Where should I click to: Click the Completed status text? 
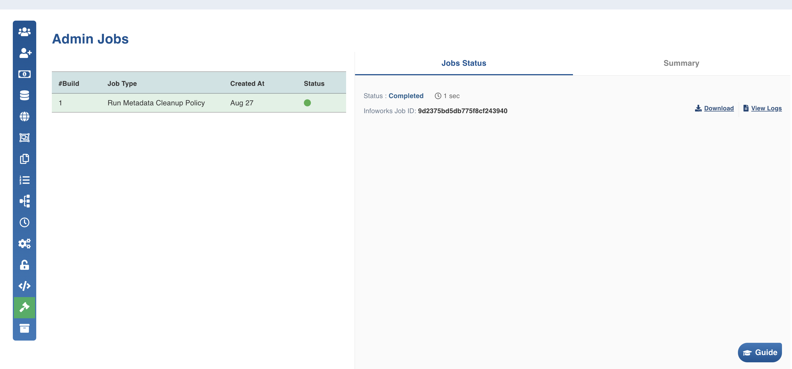[x=406, y=96]
